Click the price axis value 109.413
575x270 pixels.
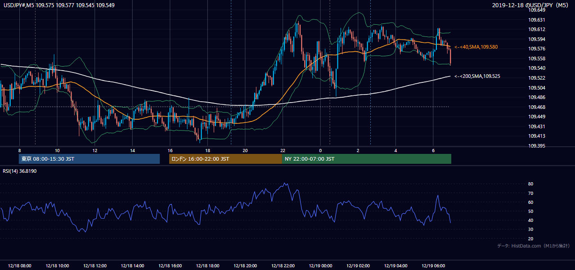click(x=536, y=136)
